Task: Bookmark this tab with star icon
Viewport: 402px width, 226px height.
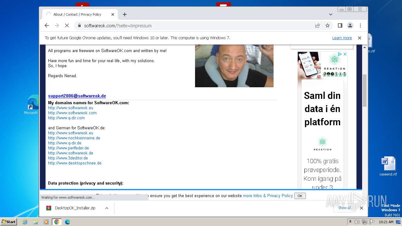Action: coord(328,25)
